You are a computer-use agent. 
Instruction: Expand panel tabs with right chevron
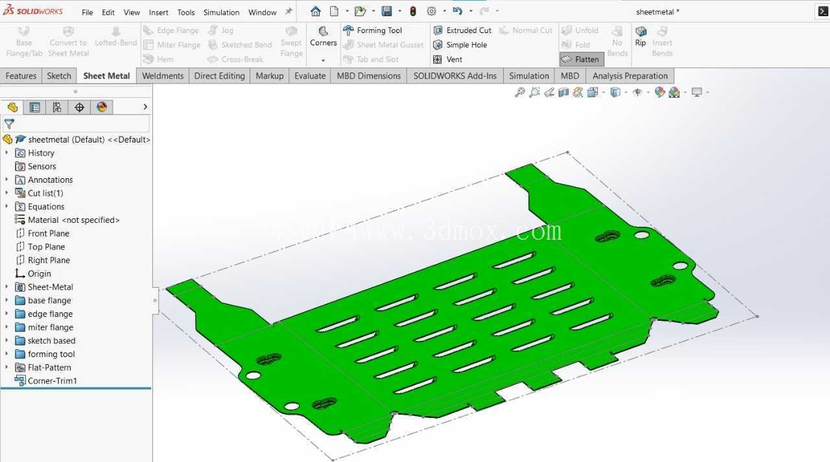click(145, 107)
